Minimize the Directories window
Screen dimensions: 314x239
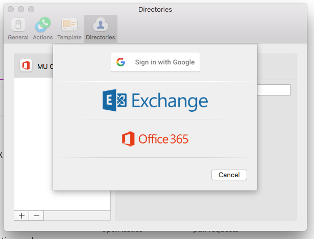pos(21,9)
